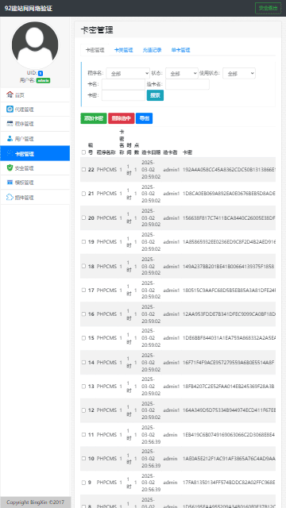The width and height of the screenshot is (286, 508).
Task: Click the program management sidebar icon
Action: [x=10, y=124]
